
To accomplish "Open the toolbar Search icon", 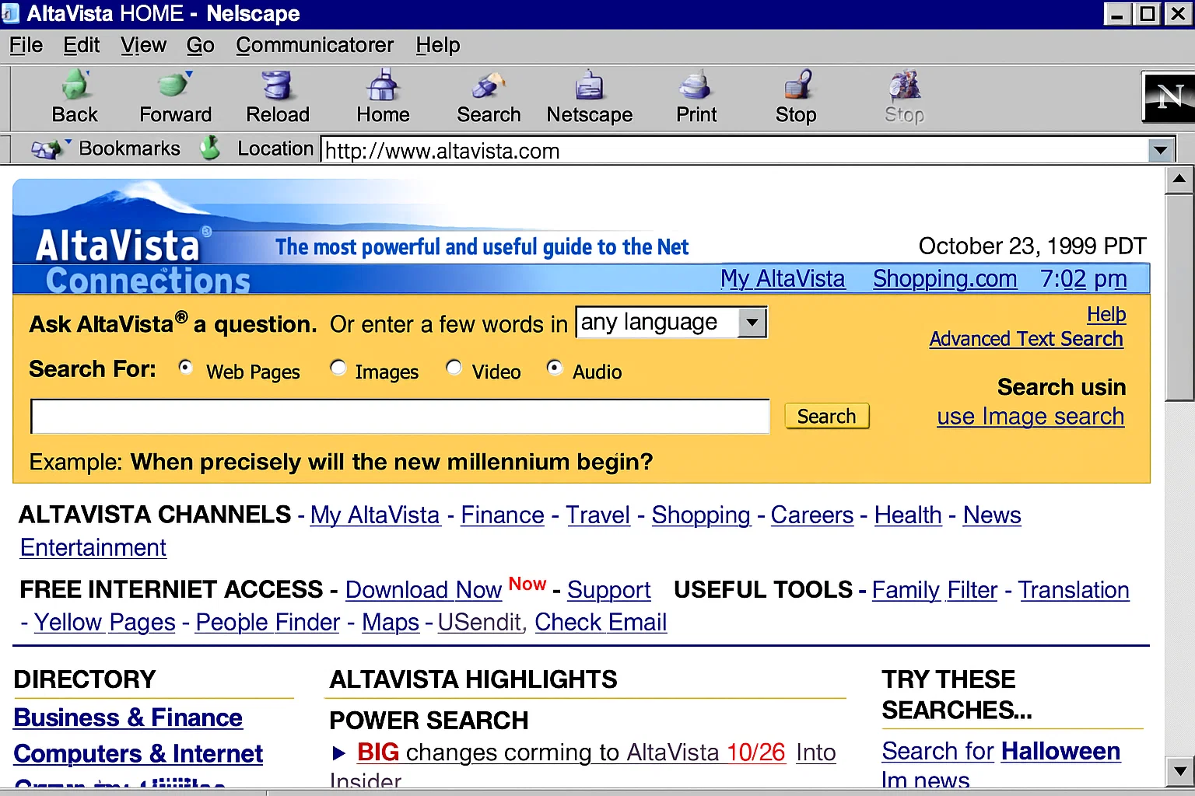I will click(488, 86).
